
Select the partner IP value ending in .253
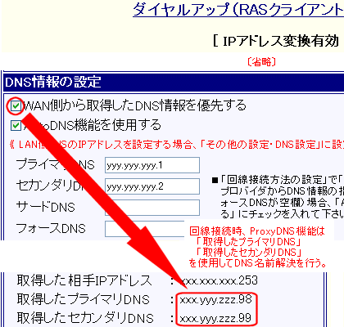tap(220, 280)
